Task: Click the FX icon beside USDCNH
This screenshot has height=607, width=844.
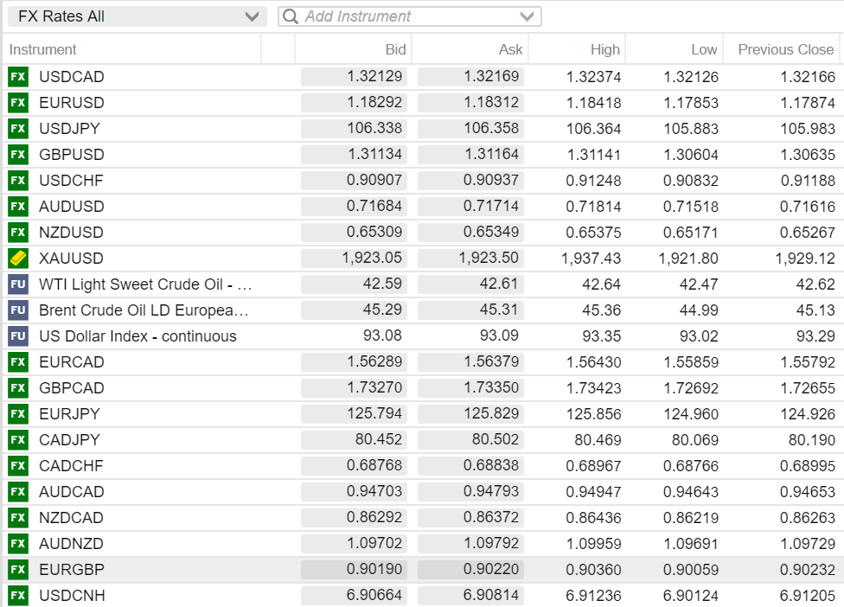Action: 17,596
